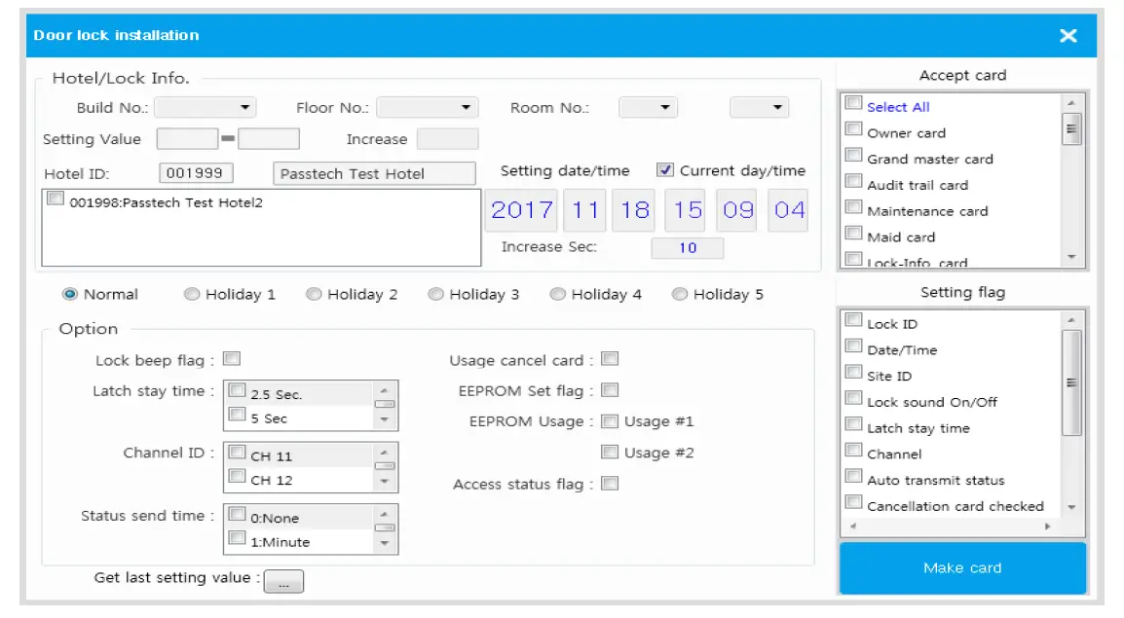Click the Get last setting value button

[x=283, y=581]
